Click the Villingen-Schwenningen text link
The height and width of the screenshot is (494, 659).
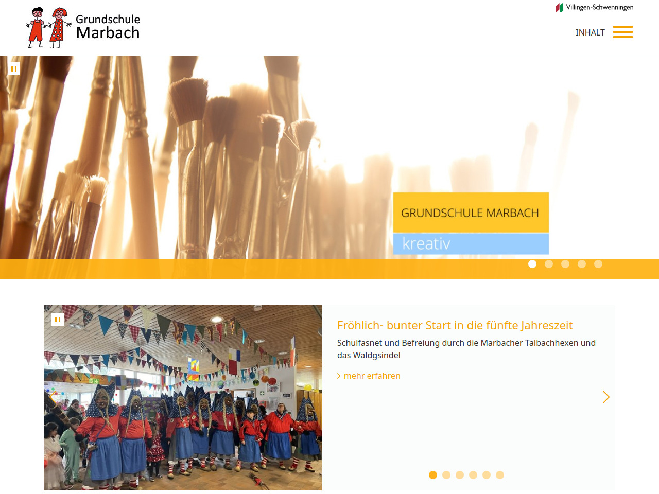click(x=600, y=7)
